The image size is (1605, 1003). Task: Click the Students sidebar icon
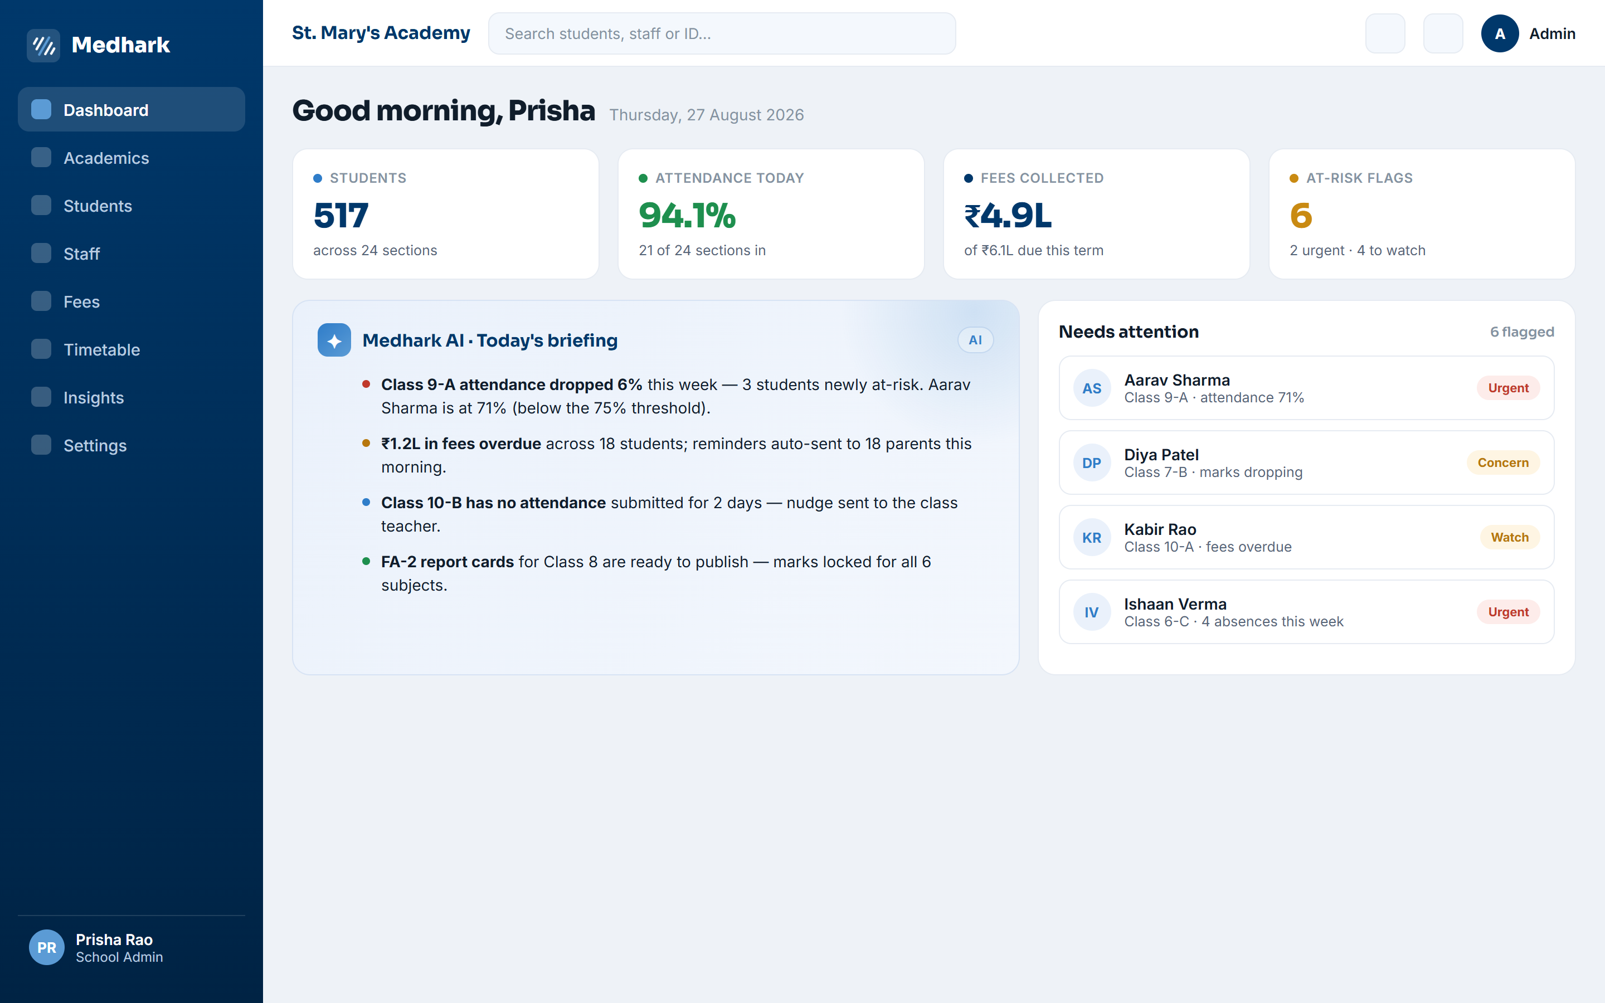click(x=41, y=205)
